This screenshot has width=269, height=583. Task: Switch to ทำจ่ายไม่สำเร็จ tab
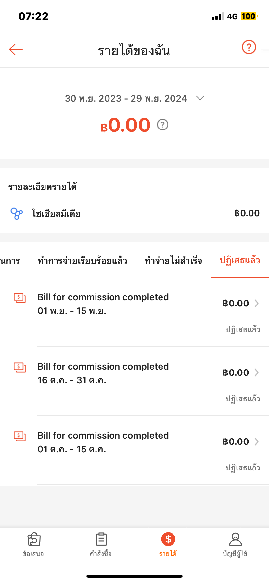173,261
